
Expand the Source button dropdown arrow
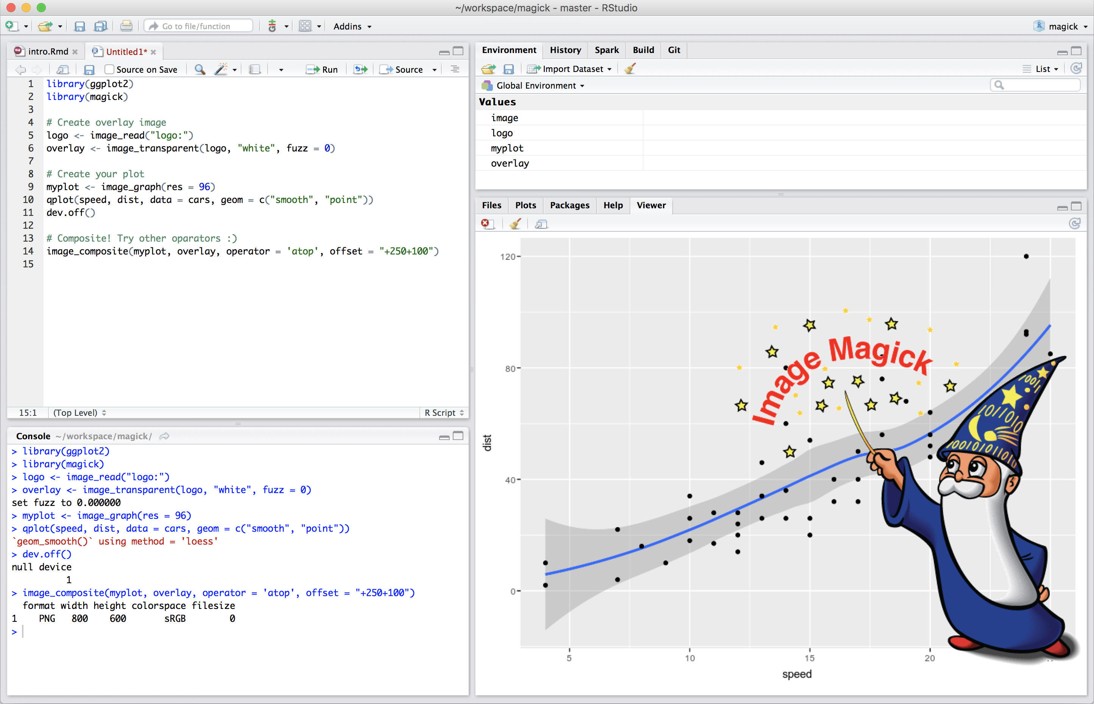pyautogui.click(x=435, y=70)
